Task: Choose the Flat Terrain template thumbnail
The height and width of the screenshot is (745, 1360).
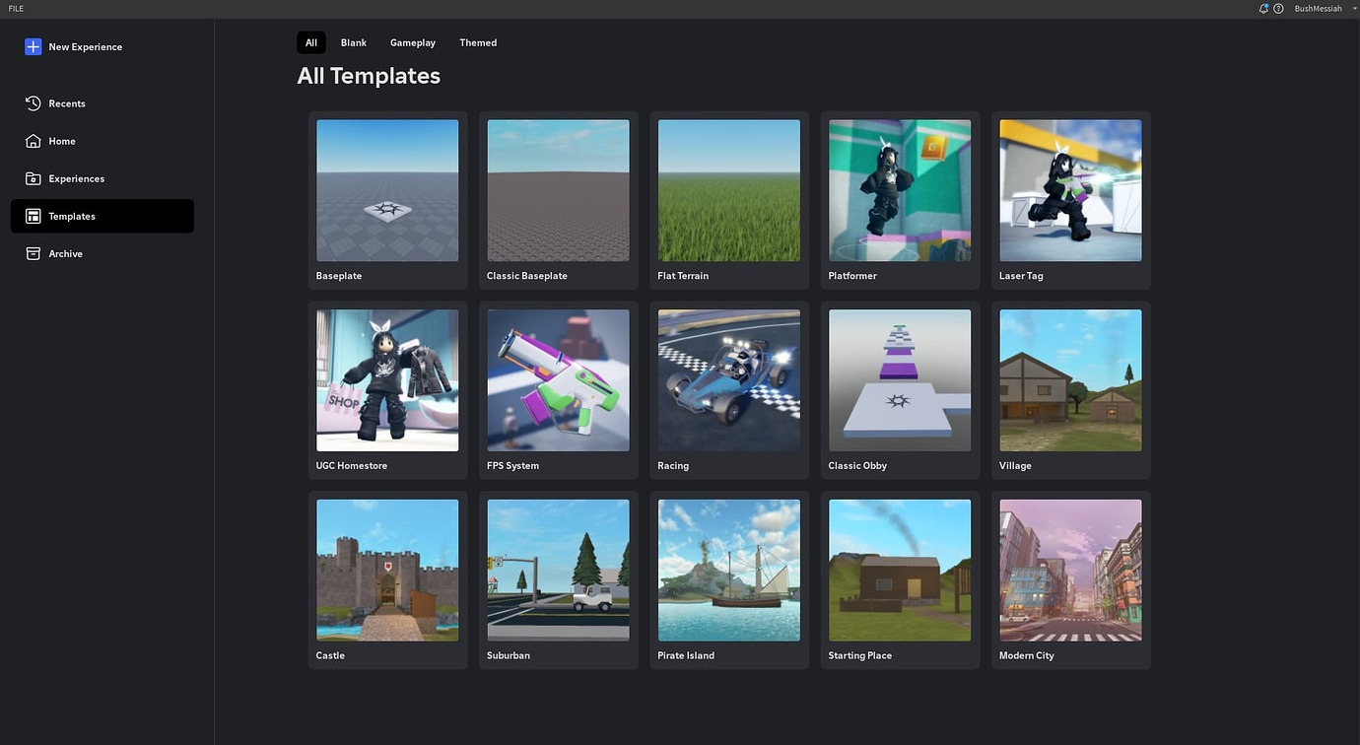Action: [729, 190]
